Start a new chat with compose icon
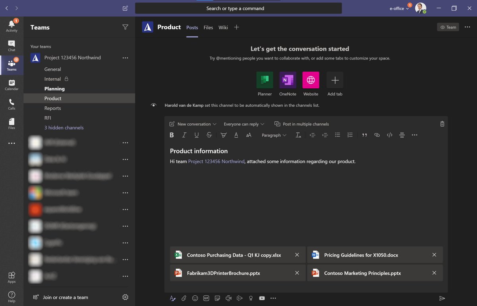Screen dimensions: 477x306 coord(126,8)
